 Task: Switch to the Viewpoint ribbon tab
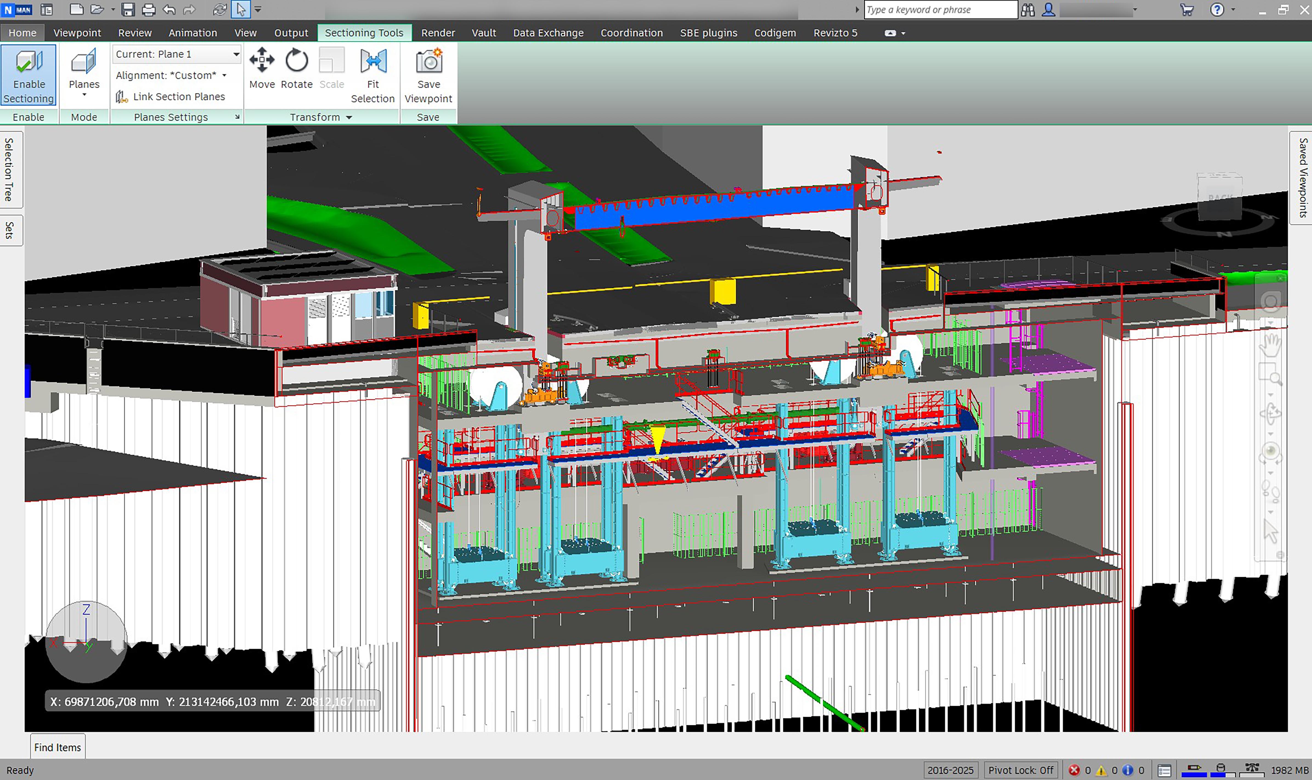pos(77,33)
